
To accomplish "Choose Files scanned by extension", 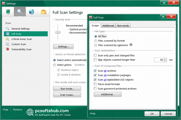I will [x=96, y=45].
